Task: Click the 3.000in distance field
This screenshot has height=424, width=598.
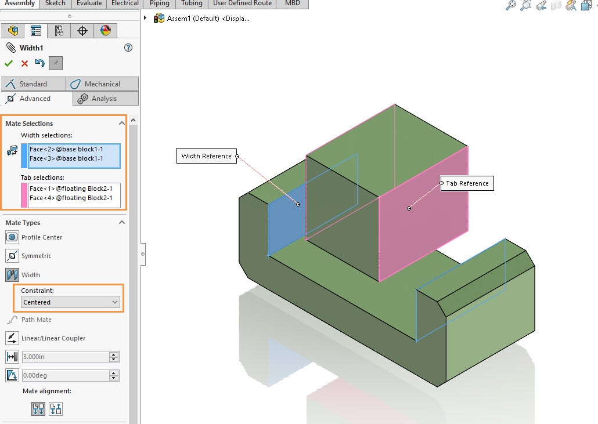Action: click(65, 357)
